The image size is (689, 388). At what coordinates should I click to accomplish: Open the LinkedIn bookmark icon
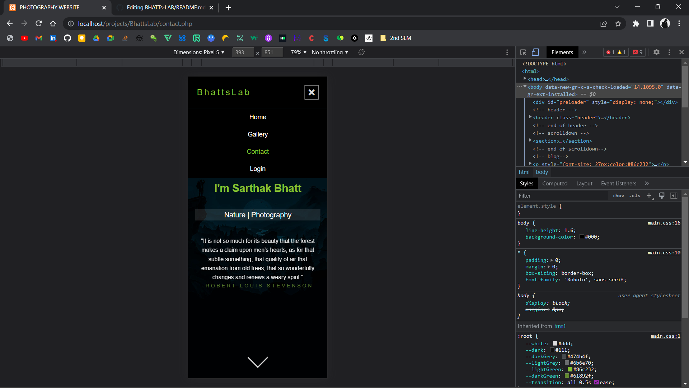(x=53, y=38)
